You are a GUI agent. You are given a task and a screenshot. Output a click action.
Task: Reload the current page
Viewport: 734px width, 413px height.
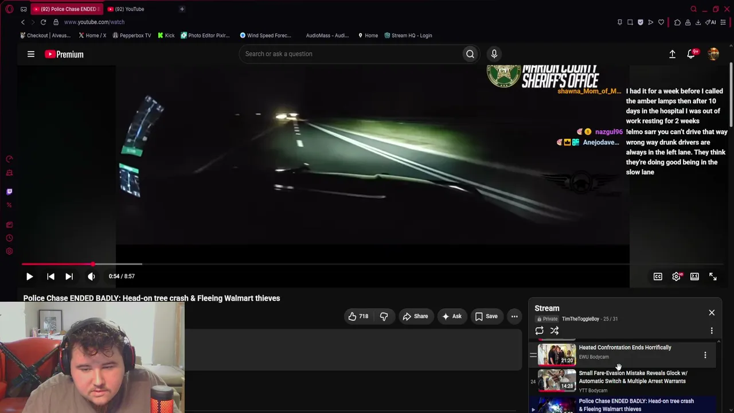pos(43,22)
